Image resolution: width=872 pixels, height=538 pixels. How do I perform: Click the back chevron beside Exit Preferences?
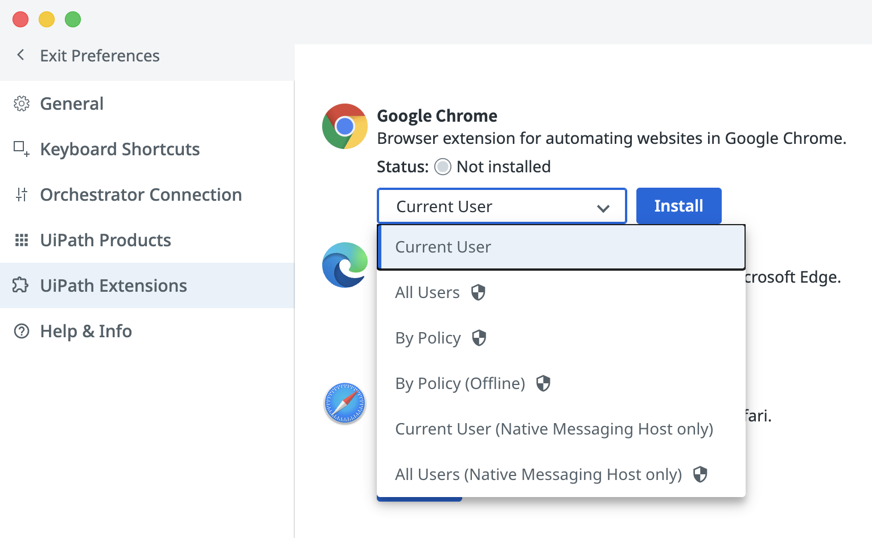[x=21, y=55]
